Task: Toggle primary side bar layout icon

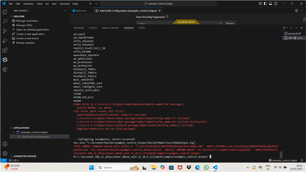Action: tap(265, 3)
